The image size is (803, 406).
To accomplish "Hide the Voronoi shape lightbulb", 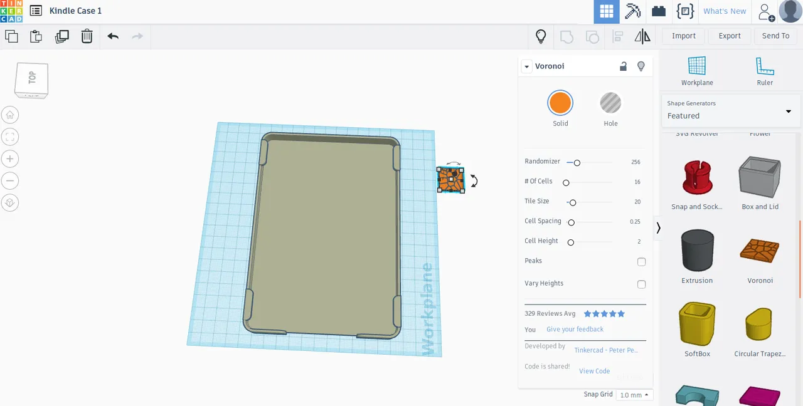I will (641, 66).
